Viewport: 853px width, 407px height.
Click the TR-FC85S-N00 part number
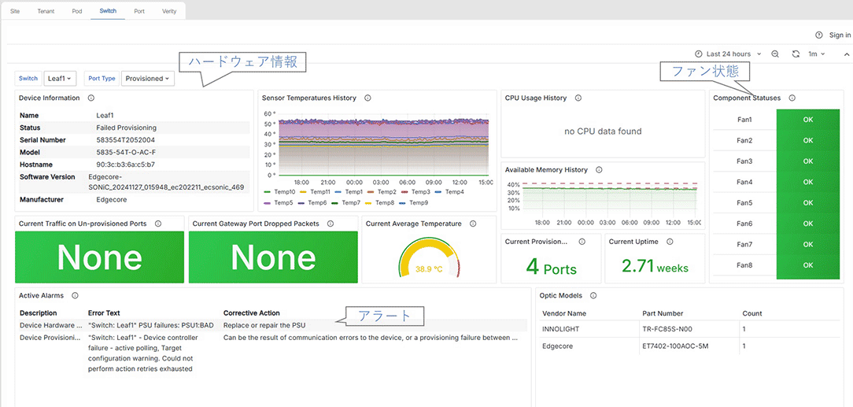667,329
